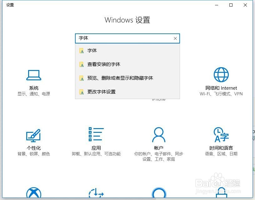Image resolution: width=255 pixels, height=200 pixels.
Task: Click the 背景、锁屏、颜色 description
Action: [34, 154]
